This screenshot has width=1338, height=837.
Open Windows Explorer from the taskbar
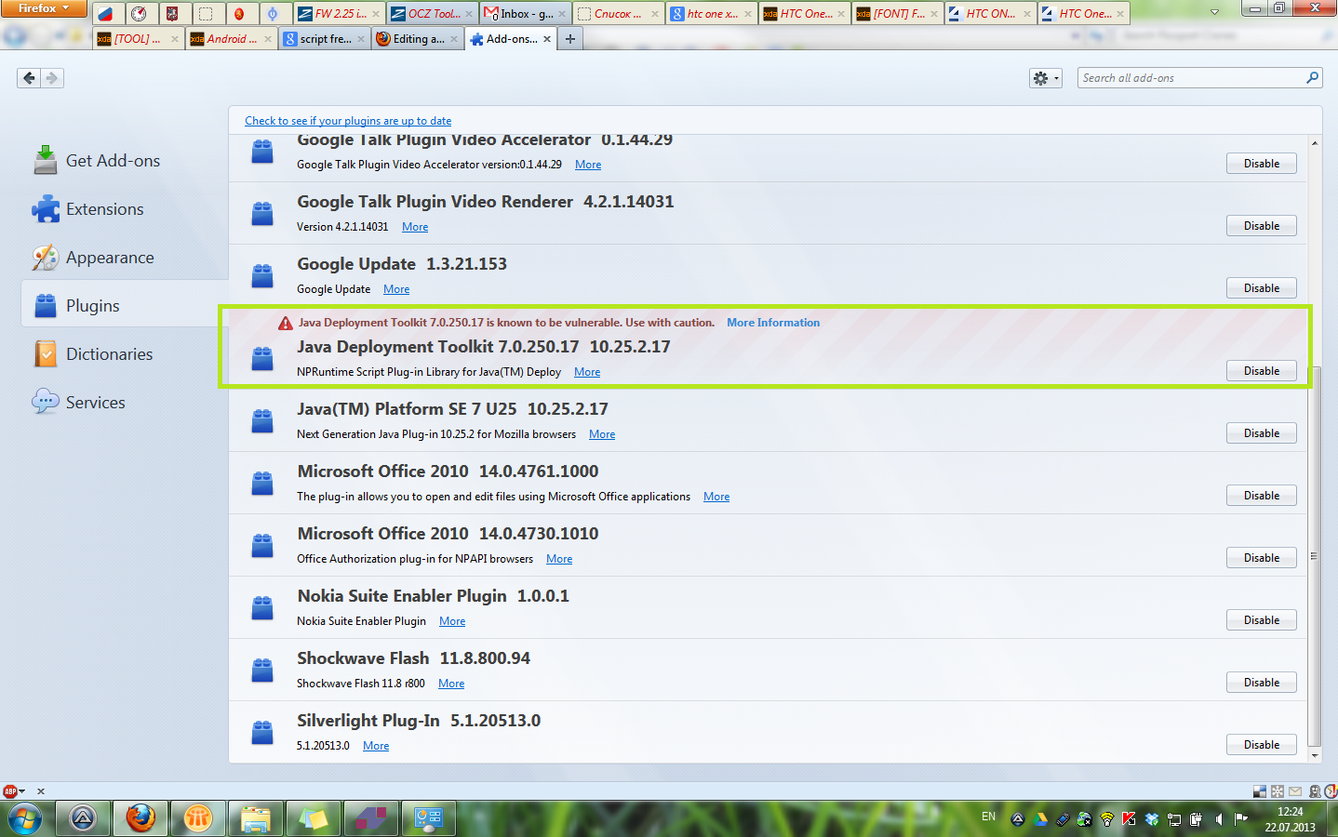tap(256, 818)
